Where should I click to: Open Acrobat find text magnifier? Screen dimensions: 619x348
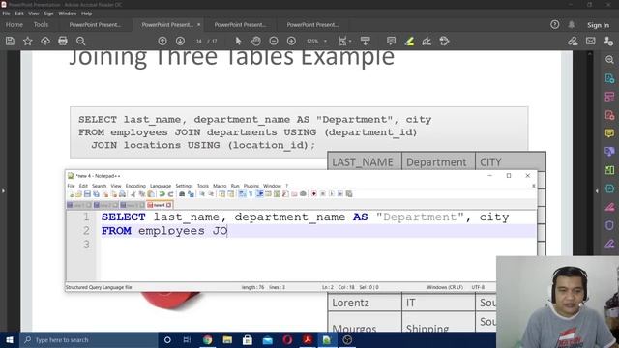pyautogui.click(x=80, y=41)
